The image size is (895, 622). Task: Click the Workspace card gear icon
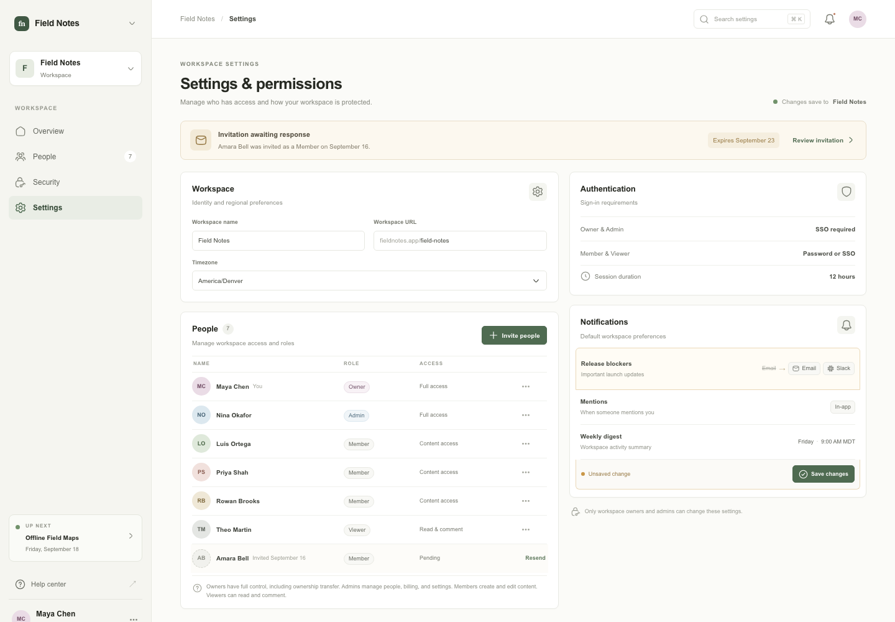click(x=538, y=192)
